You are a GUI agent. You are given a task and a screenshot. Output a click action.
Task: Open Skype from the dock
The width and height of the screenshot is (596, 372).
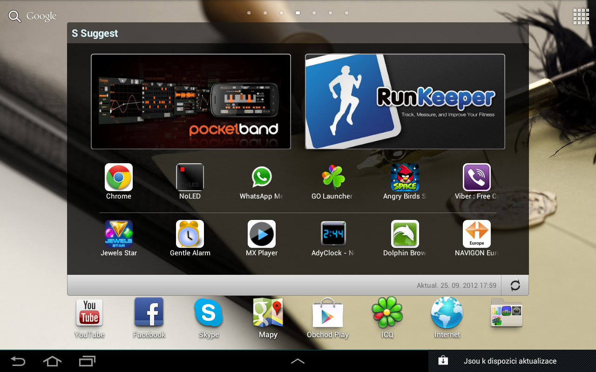[x=208, y=313]
